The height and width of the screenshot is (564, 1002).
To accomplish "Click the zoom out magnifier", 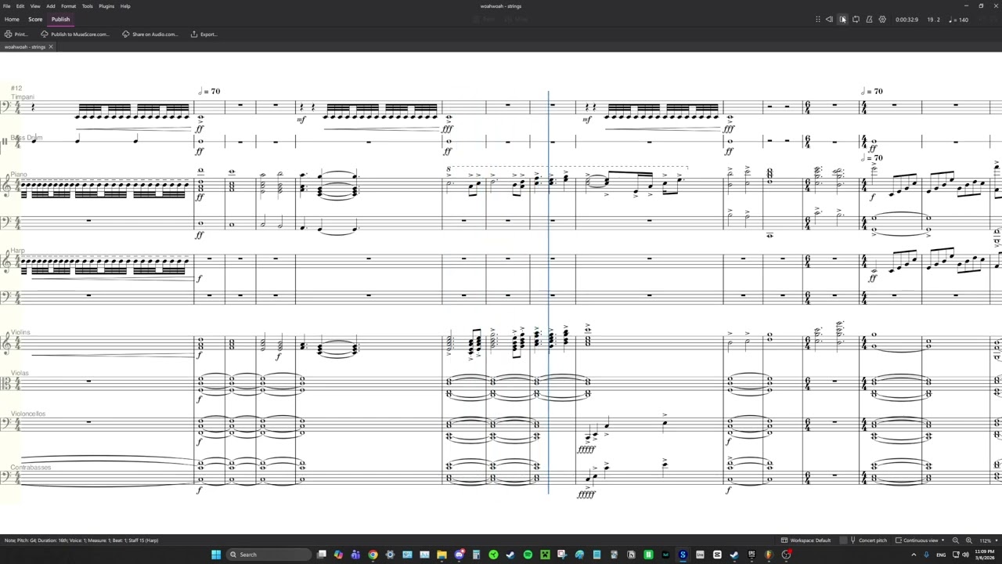I will click(x=955, y=540).
